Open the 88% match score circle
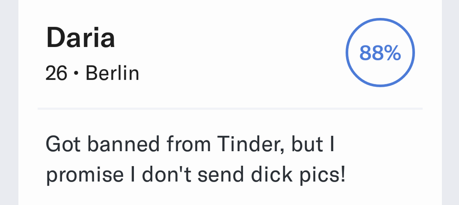Image resolution: width=459 pixels, height=205 pixels. click(380, 53)
